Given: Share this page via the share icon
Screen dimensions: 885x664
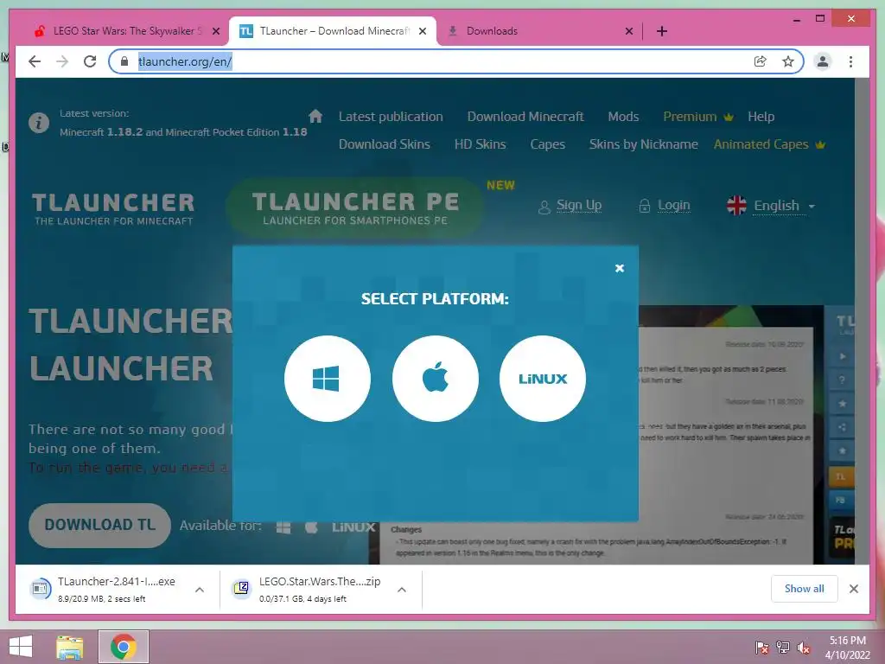Looking at the screenshot, I should tap(761, 61).
